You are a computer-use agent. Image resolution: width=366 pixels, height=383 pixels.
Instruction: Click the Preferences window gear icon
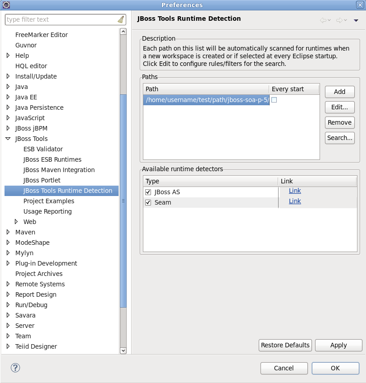[x=6, y=5]
